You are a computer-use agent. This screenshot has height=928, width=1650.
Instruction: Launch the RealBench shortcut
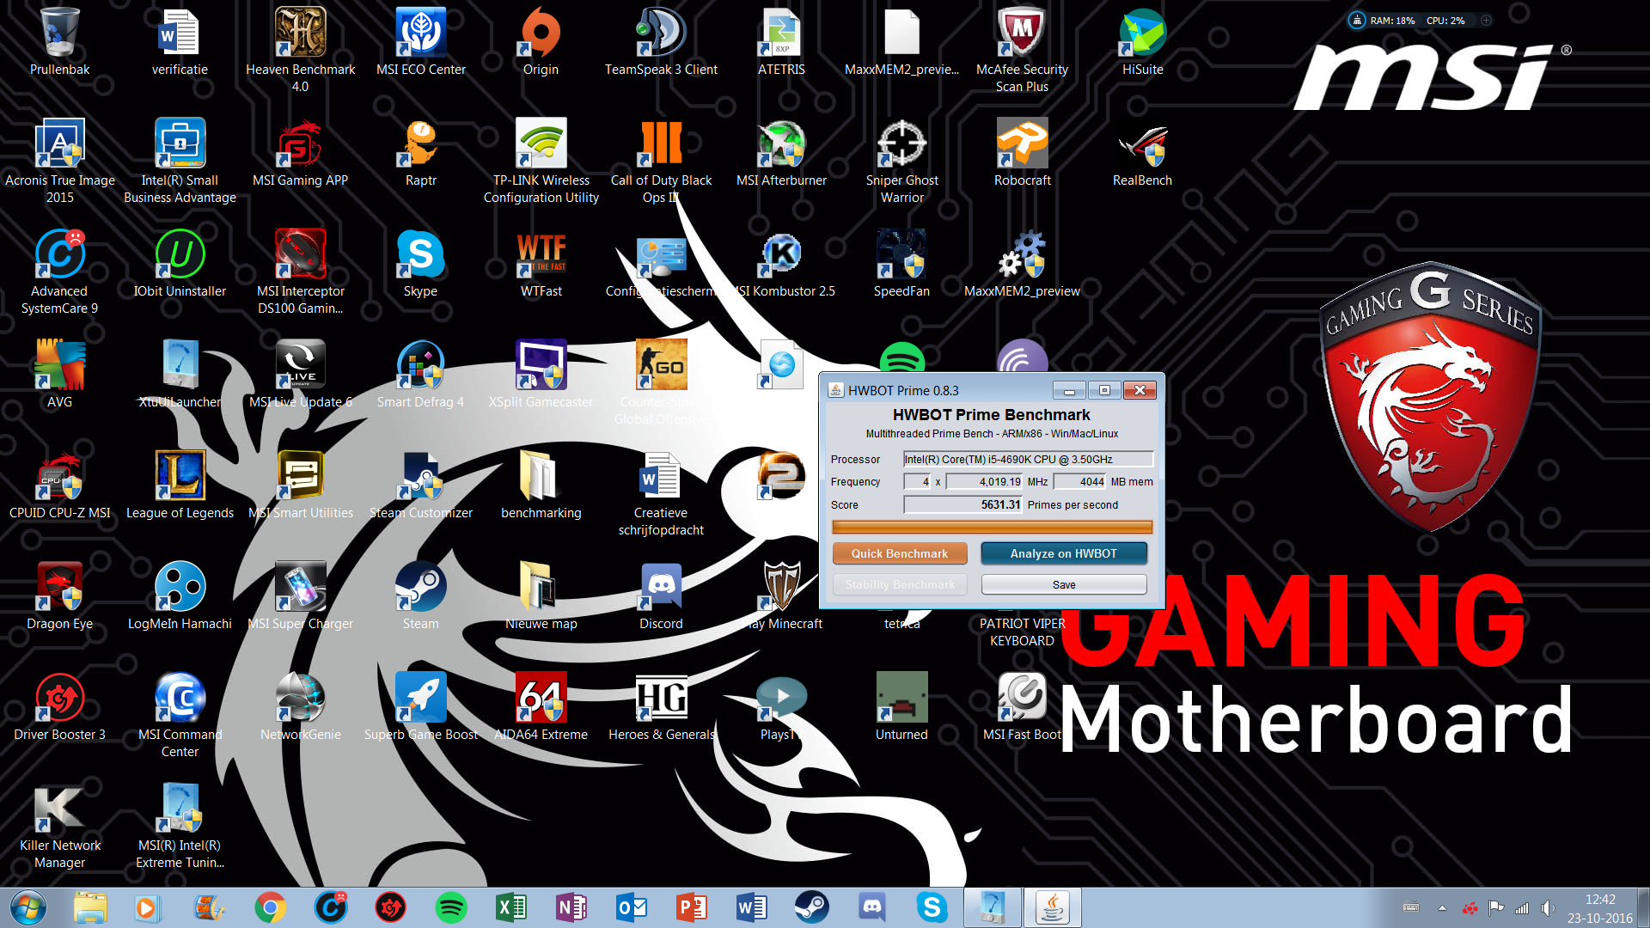[x=1142, y=152]
